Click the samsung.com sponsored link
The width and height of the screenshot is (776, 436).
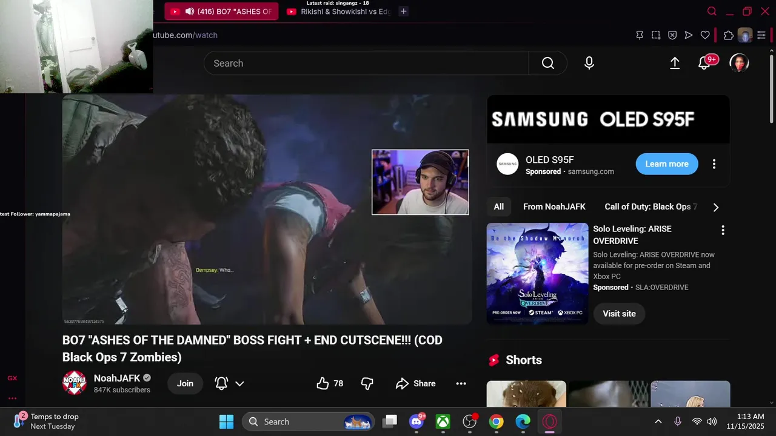tap(590, 171)
